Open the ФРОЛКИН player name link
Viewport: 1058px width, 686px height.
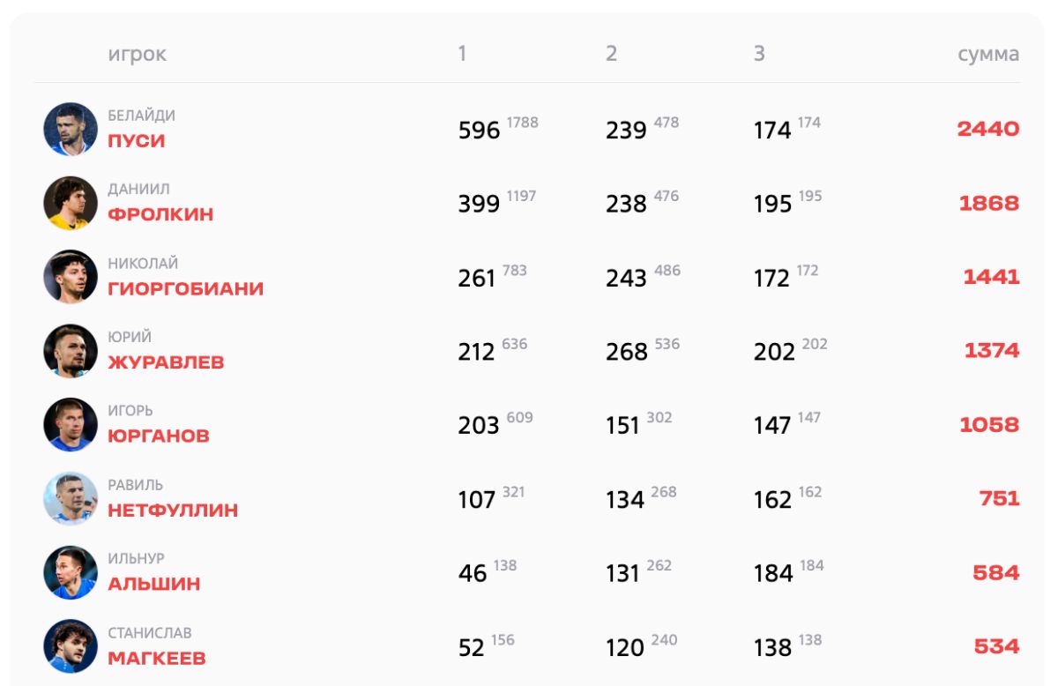160,214
